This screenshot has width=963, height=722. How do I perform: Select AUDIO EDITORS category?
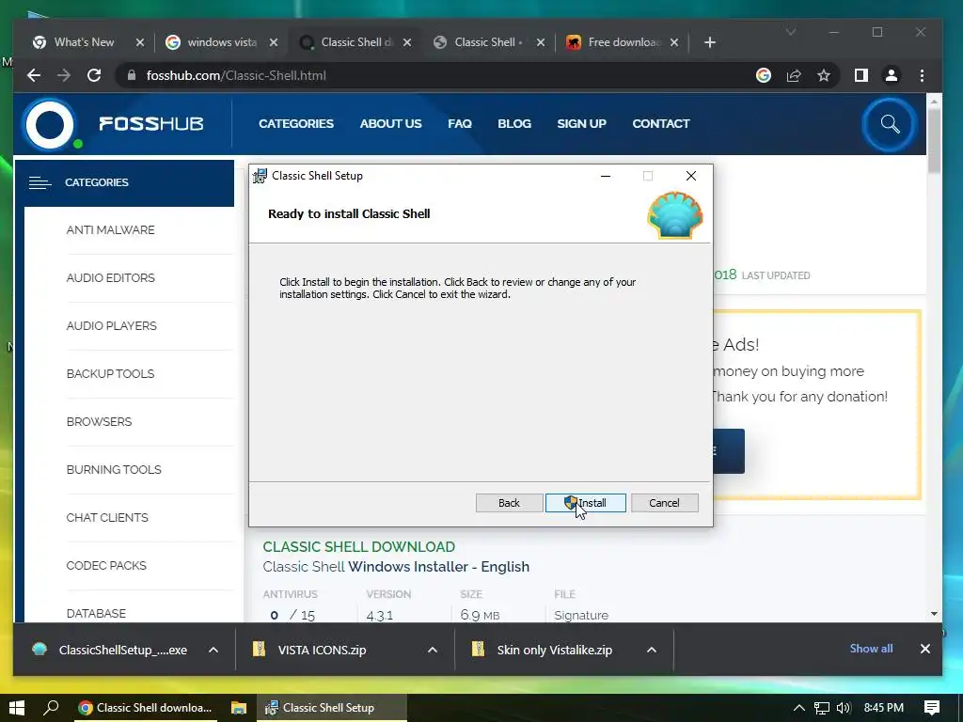point(111,277)
